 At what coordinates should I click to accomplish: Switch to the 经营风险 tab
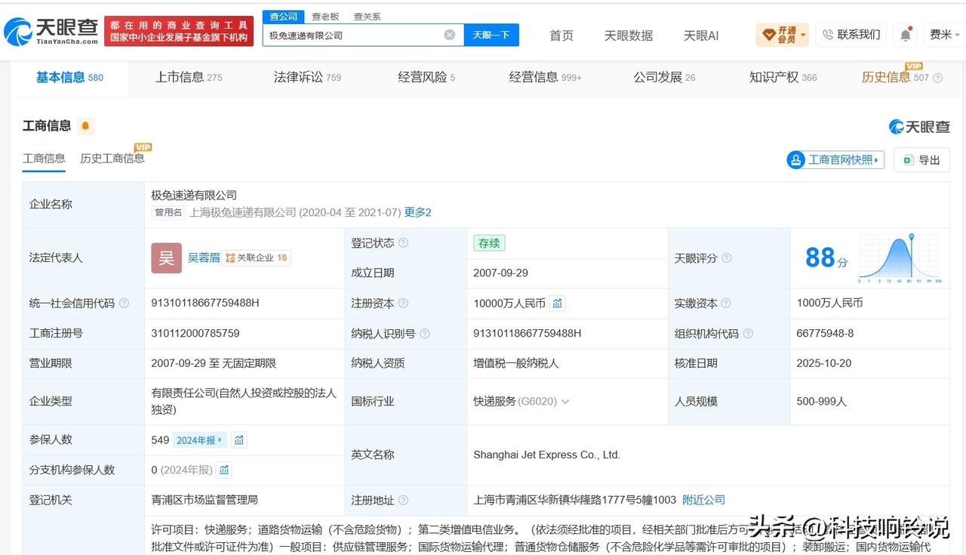[x=426, y=77]
